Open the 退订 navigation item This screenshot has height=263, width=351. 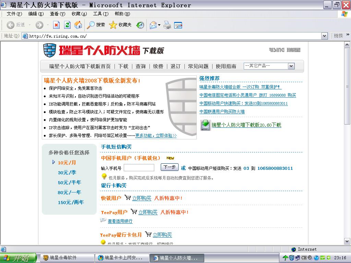point(175,66)
